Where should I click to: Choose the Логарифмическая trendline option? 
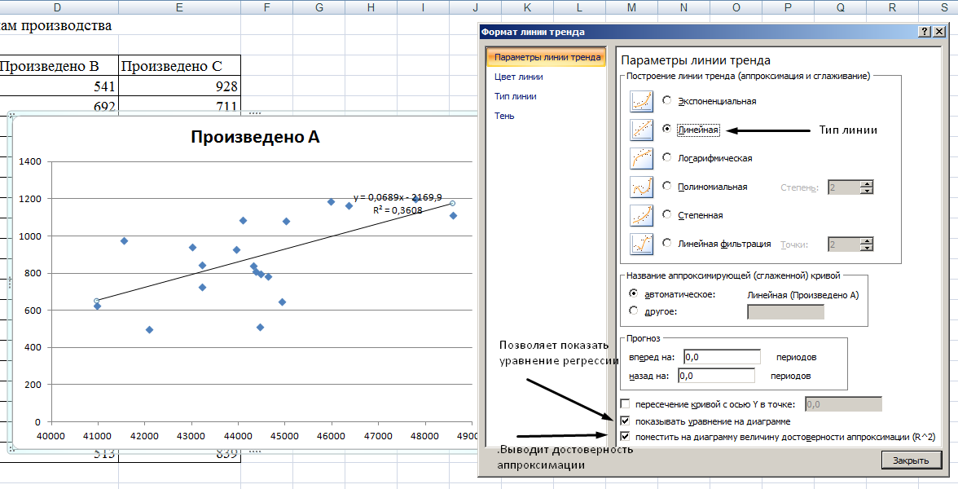pyautogui.click(x=666, y=157)
